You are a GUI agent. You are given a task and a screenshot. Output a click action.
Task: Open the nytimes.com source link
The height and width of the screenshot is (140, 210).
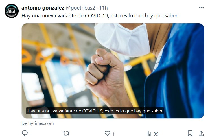tap(38, 123)
